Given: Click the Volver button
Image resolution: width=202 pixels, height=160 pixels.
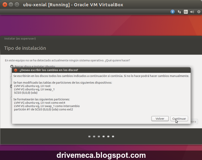Looking at the screenshot, I should click(x=160, y=118).
